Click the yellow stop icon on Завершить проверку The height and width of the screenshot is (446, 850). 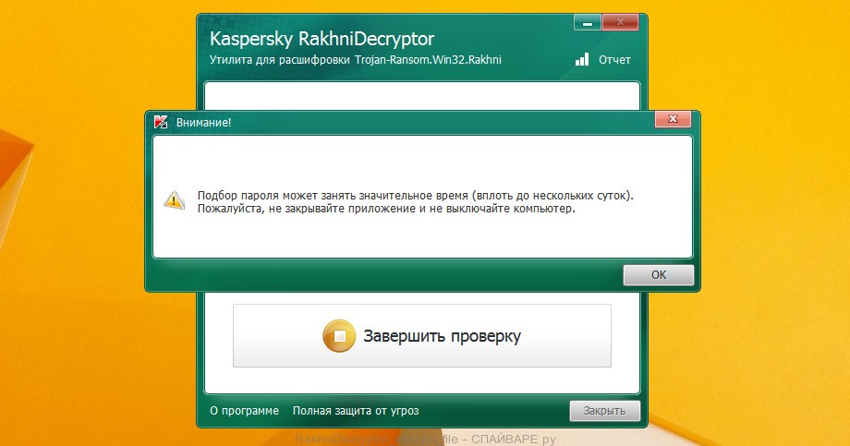[339, 336]
